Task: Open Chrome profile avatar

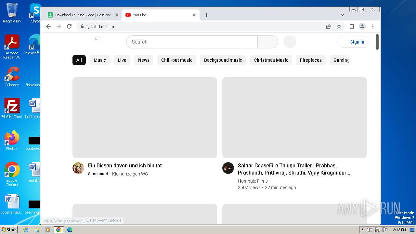Action: coord(362,26)
